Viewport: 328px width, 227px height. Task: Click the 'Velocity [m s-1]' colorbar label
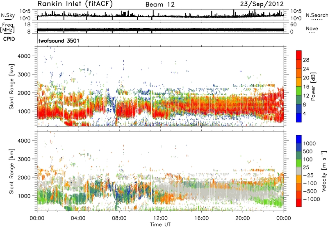pyautogui.click(x=324, y=171)
